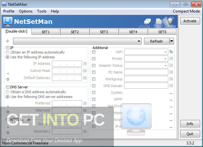The image size is (203, 147).
Task: Select the [Double-click!] profile tab
Action: (17, 31)
